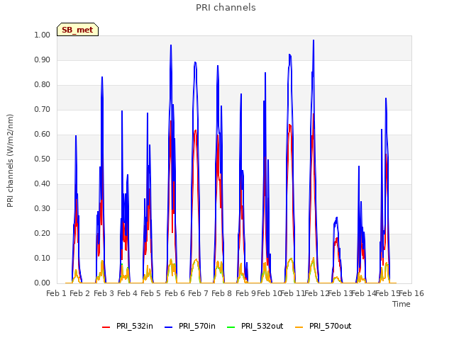Click the Feb 5 x-axis tick label
This screenshot has width=454, height=340.
[x=150, y=293]
